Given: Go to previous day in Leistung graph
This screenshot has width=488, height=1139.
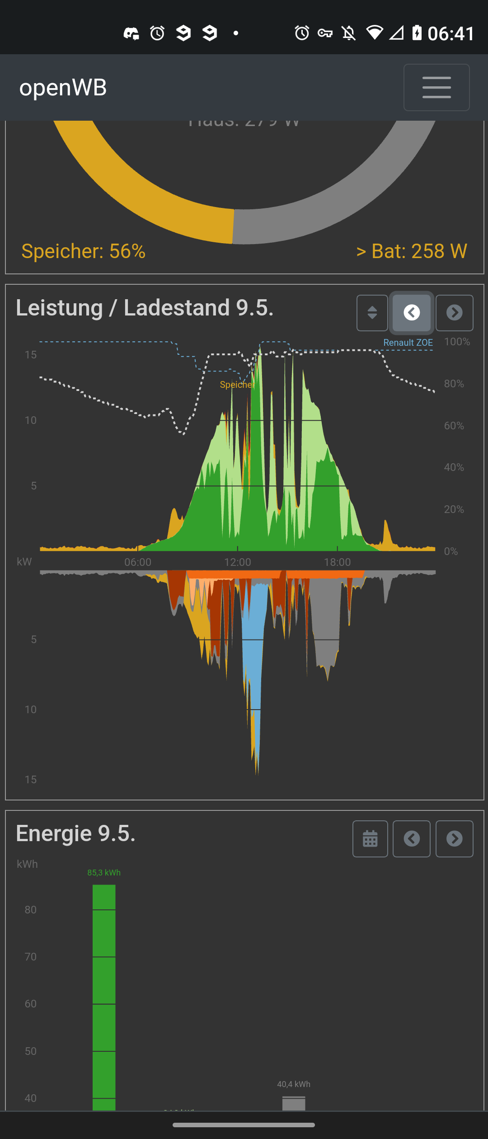Looking at the screenshot, I should pos(412,313).
